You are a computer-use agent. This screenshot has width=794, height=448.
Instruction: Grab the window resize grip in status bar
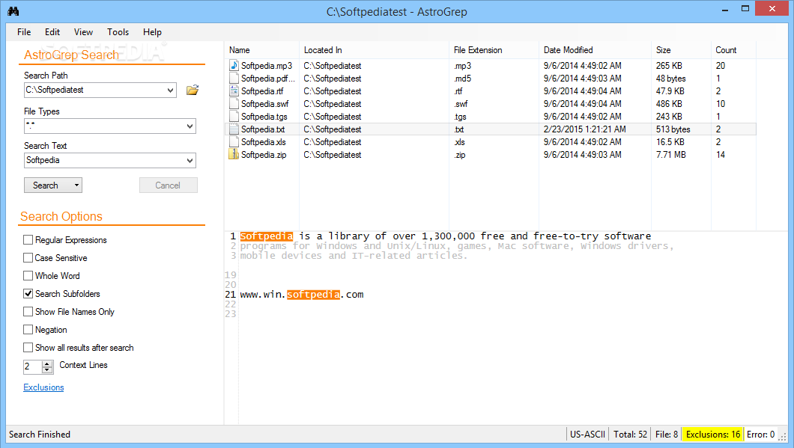pos(783,437)
